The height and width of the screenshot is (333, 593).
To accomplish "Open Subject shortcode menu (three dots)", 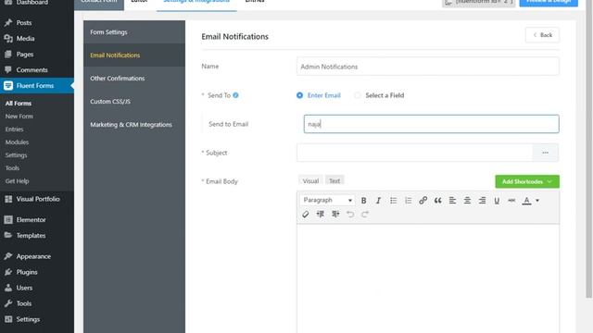I will coord(545,153).
